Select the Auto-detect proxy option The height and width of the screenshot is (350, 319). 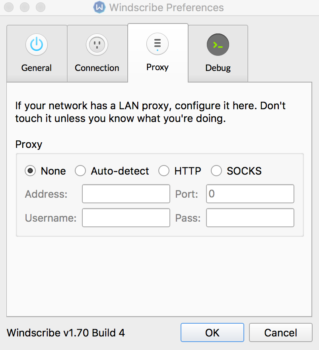(x=80, y=171)
